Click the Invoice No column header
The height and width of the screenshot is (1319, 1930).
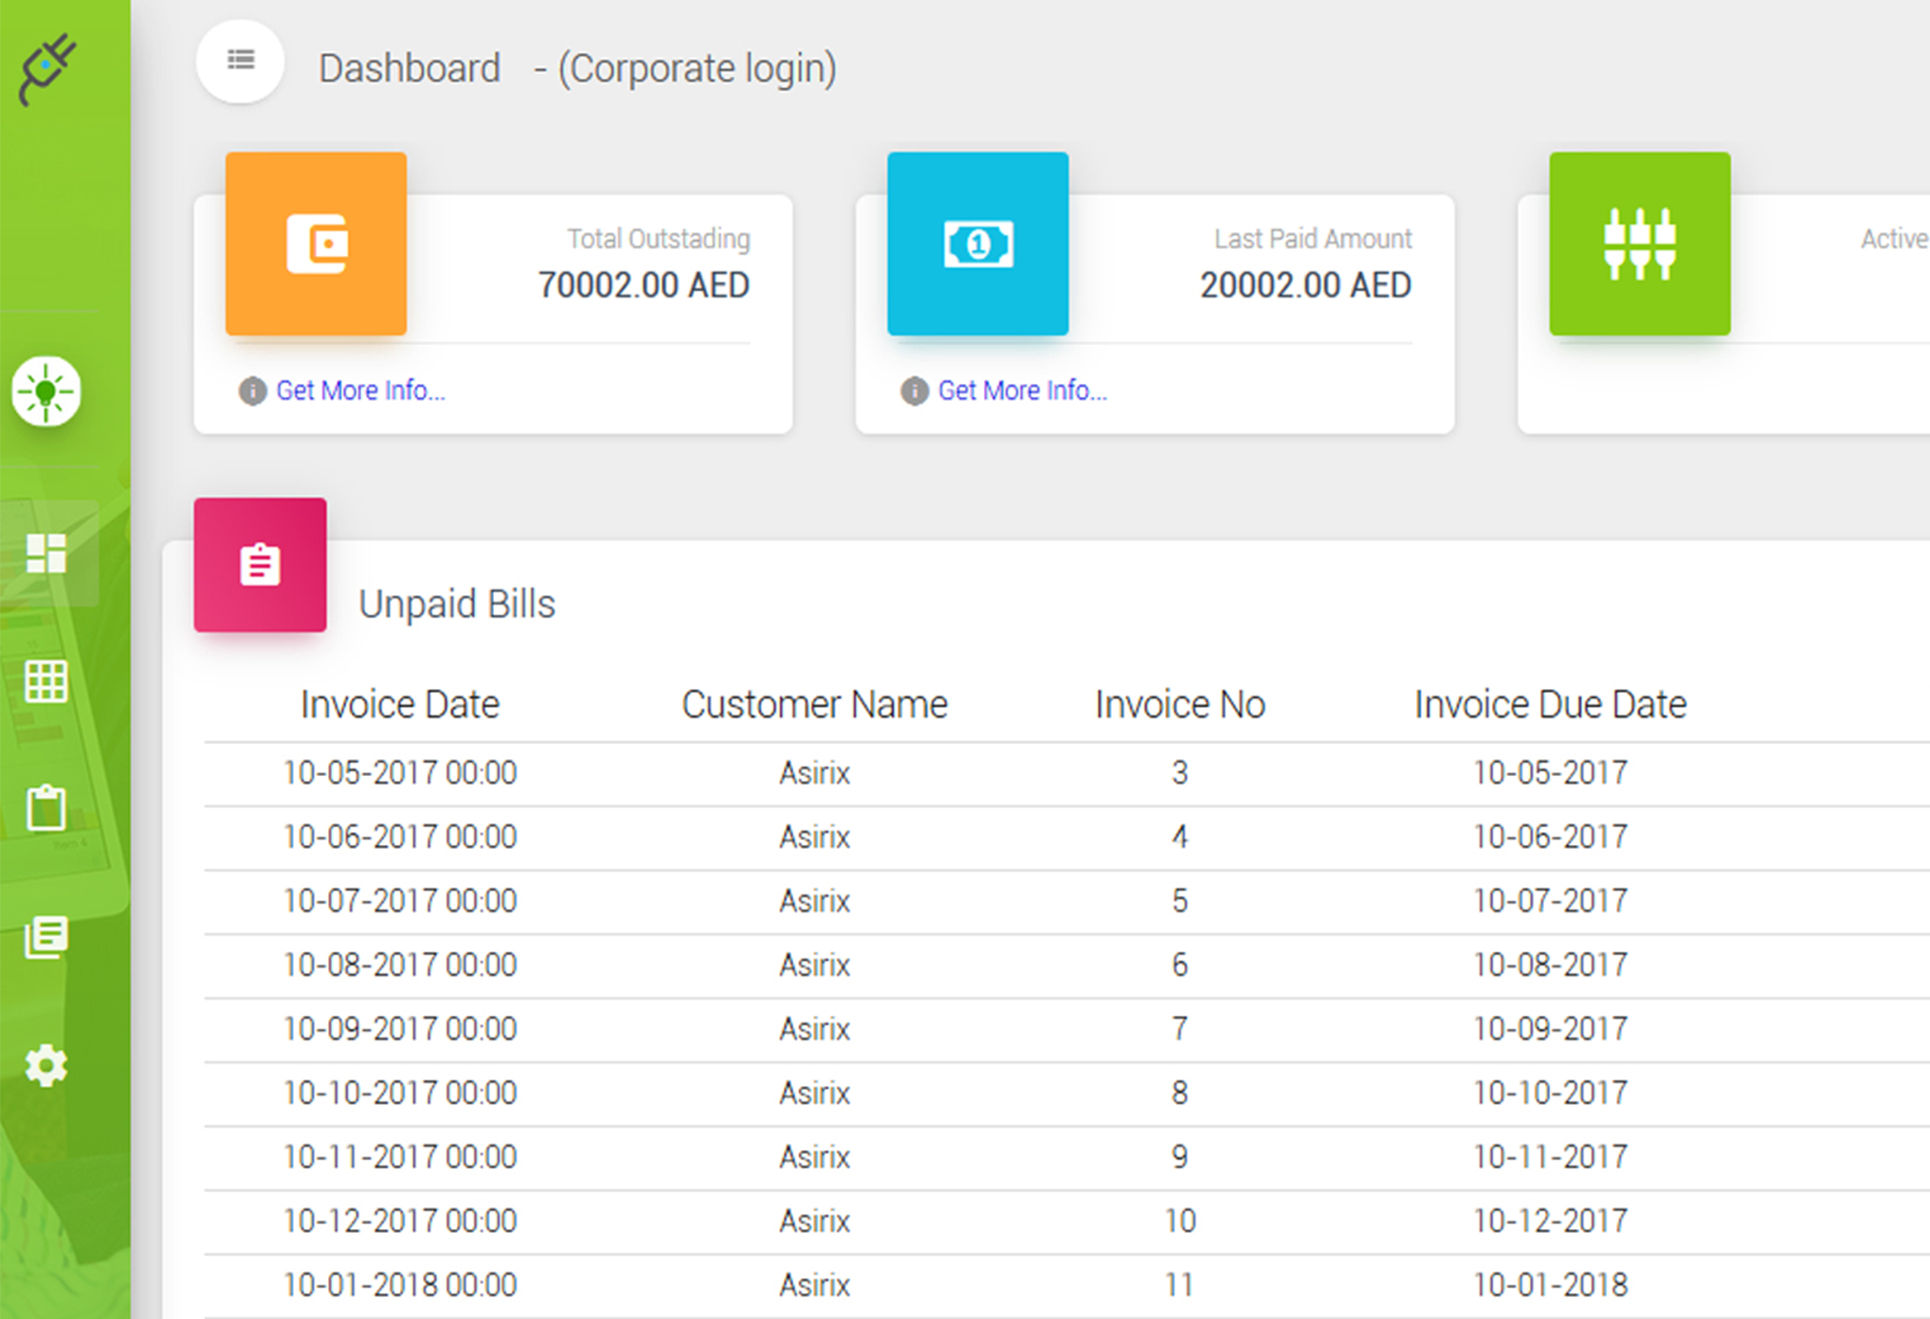1180,705
